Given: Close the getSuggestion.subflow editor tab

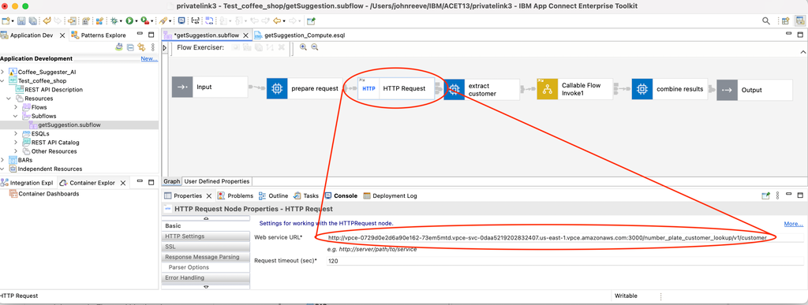Looking at the screenshot, I should point(245,35).
